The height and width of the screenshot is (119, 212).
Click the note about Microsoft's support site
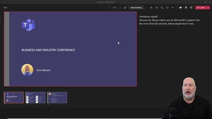click(x=169, y=20)
